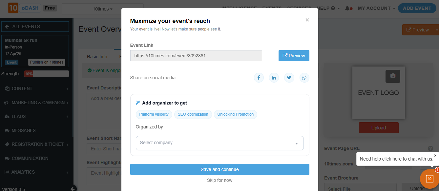The width and height of the screenshot is (439, 191).
Task: Share event on LinkedIn
Action: tap(274, 78)
